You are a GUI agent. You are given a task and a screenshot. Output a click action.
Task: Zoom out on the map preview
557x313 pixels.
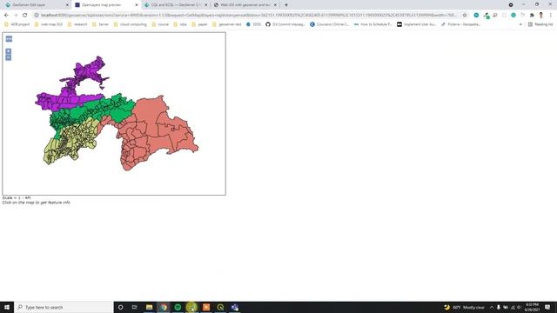pyautogui.click(x=8, y=57)
